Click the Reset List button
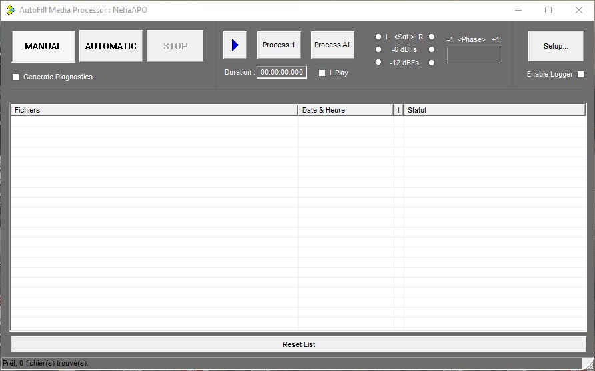Image resolution: width=595 pixels, height=371 pixels. (x=298, y=344)
